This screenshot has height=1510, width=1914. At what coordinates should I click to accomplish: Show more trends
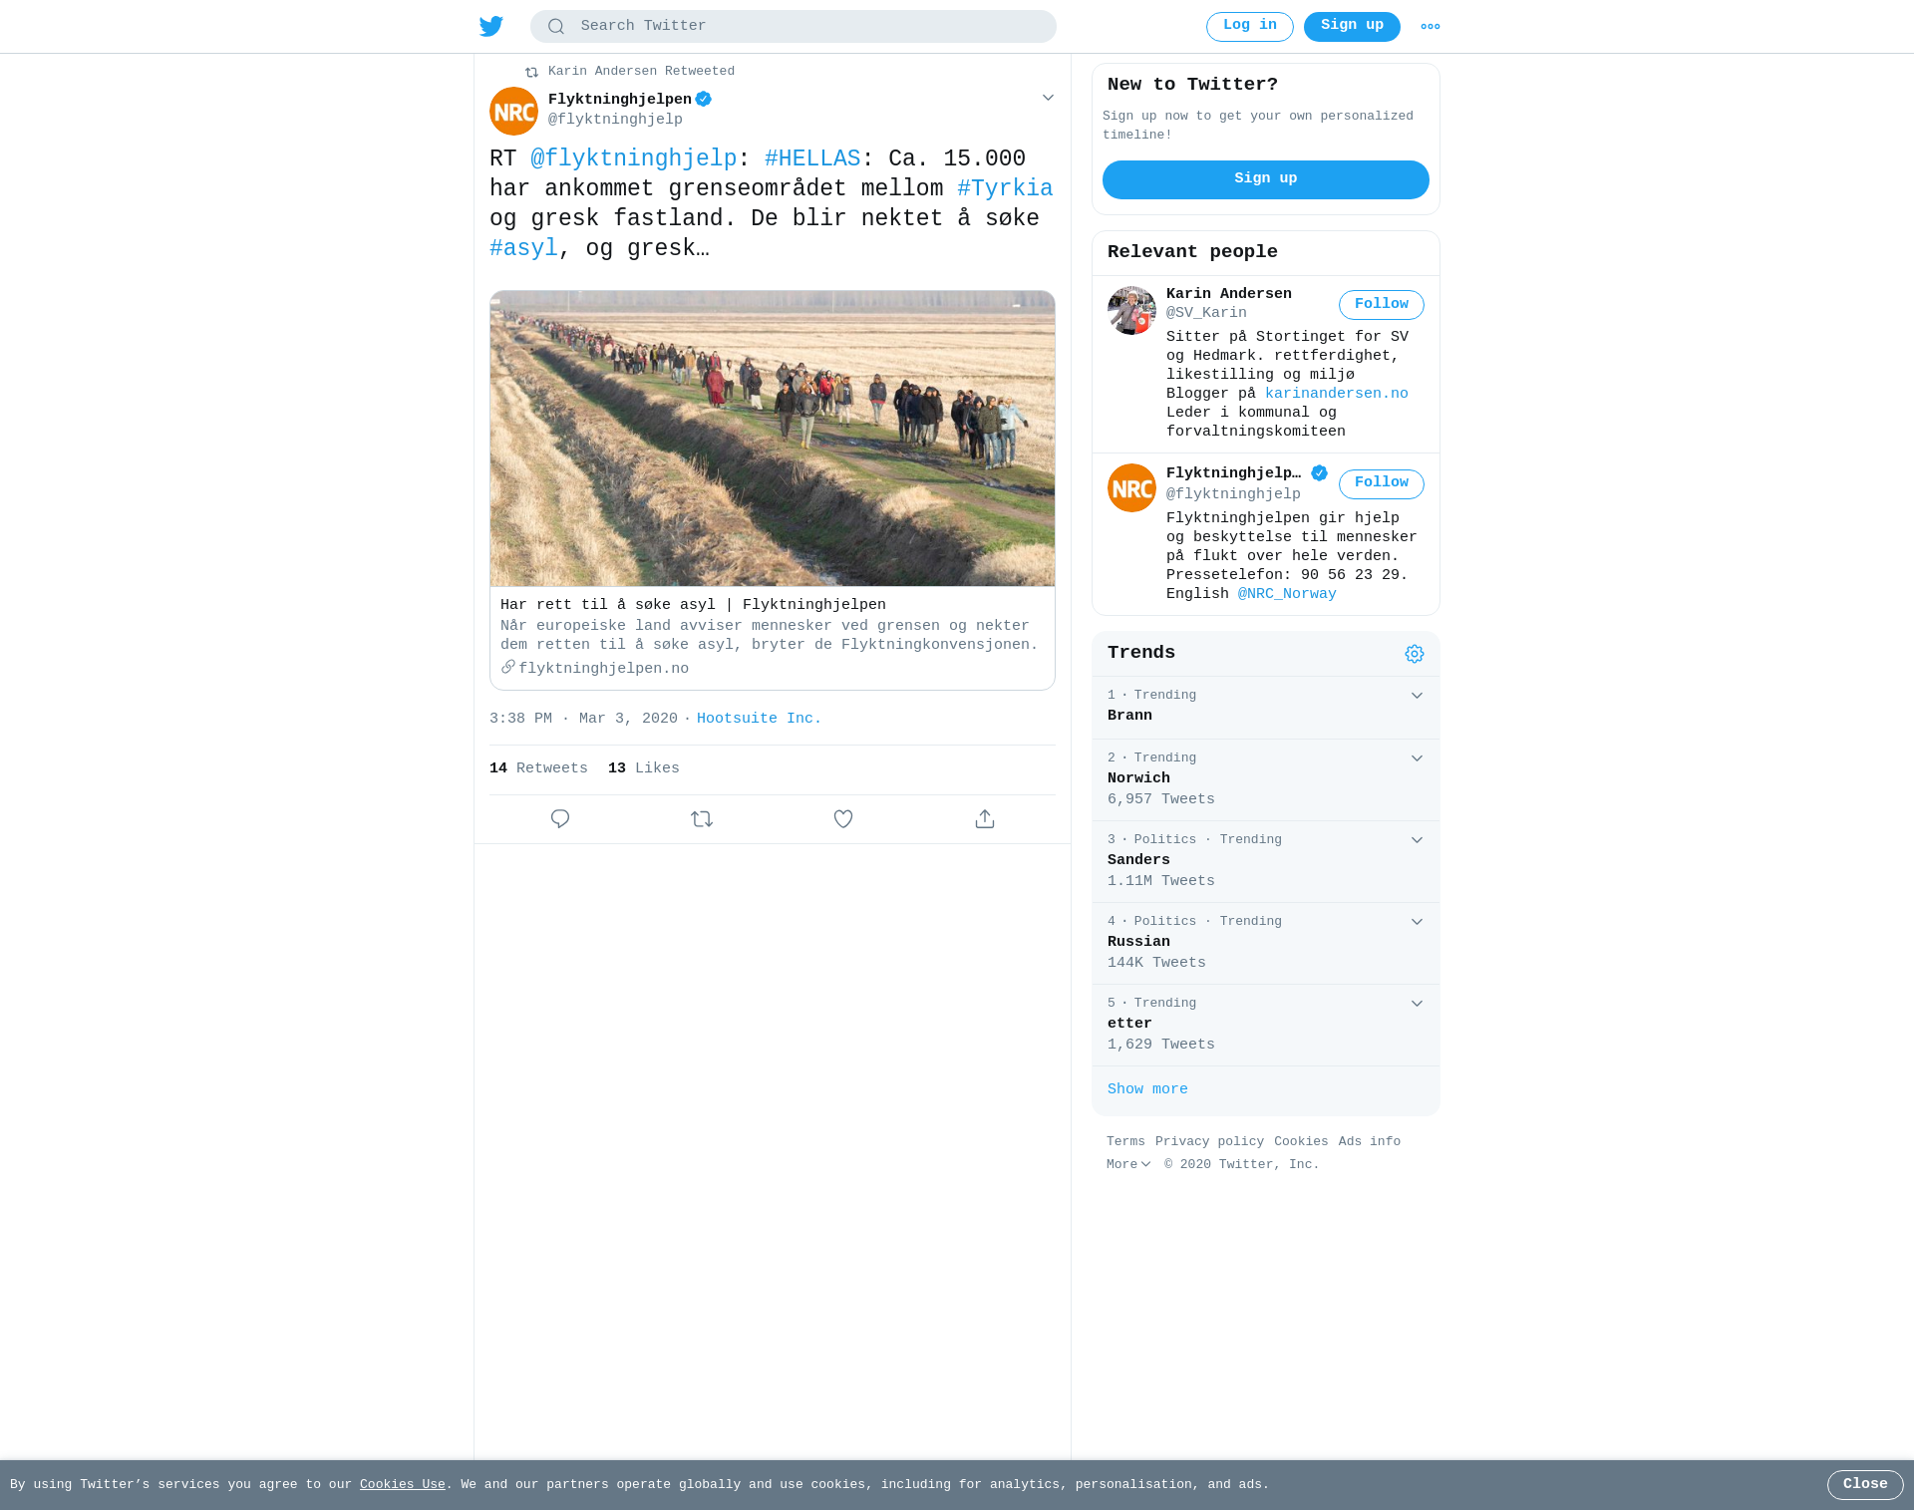pos(1147,1089)
